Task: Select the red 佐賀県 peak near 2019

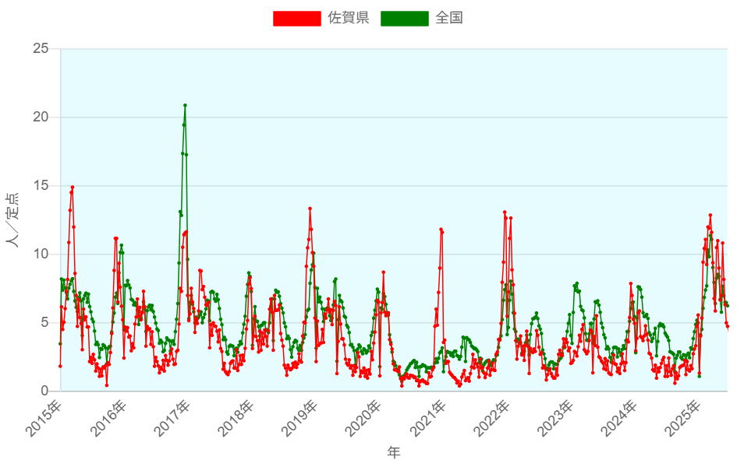Action: (x=310, y=209)
